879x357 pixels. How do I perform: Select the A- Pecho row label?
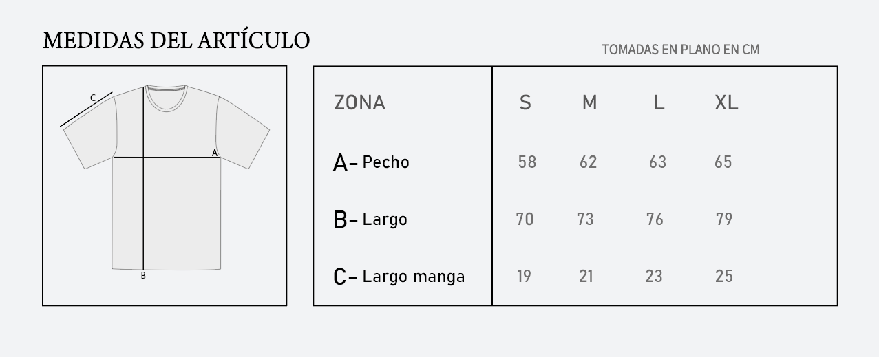(x=371, y=162)
